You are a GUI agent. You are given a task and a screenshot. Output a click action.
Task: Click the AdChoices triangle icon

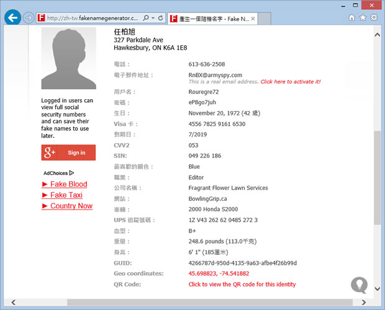(x=72, y=173)
